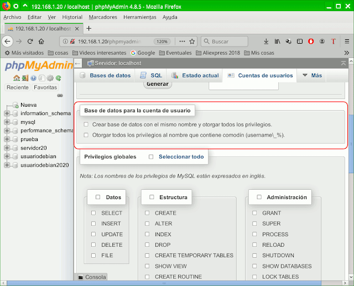This screenshot has width=354, height=286.
Task: Click the Favoritas button
Action: coord(45,87)
